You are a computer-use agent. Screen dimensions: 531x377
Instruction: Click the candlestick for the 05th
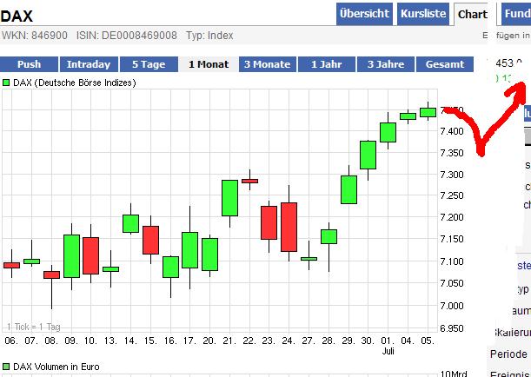click(428, 112)
